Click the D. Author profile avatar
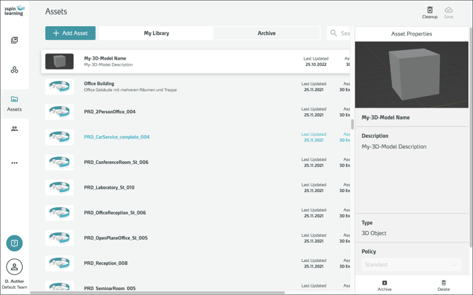Screen dimensions: 473x295 tap(14, 267)
